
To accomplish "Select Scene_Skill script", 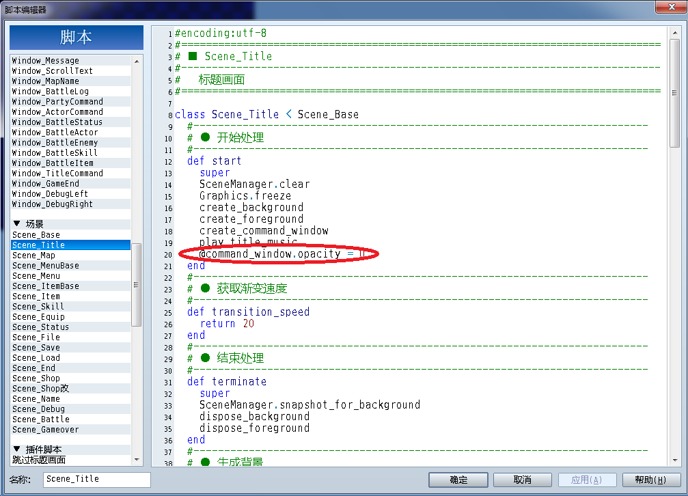I will point(70,306).
